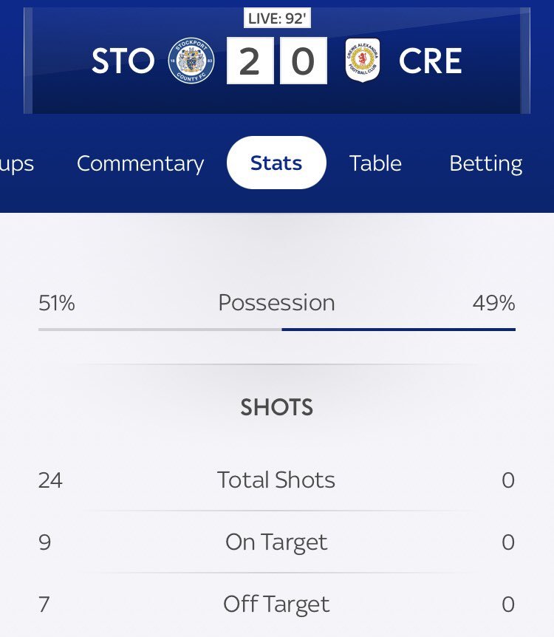Click the Crewe Alexandra club crest

pos(363,60)
